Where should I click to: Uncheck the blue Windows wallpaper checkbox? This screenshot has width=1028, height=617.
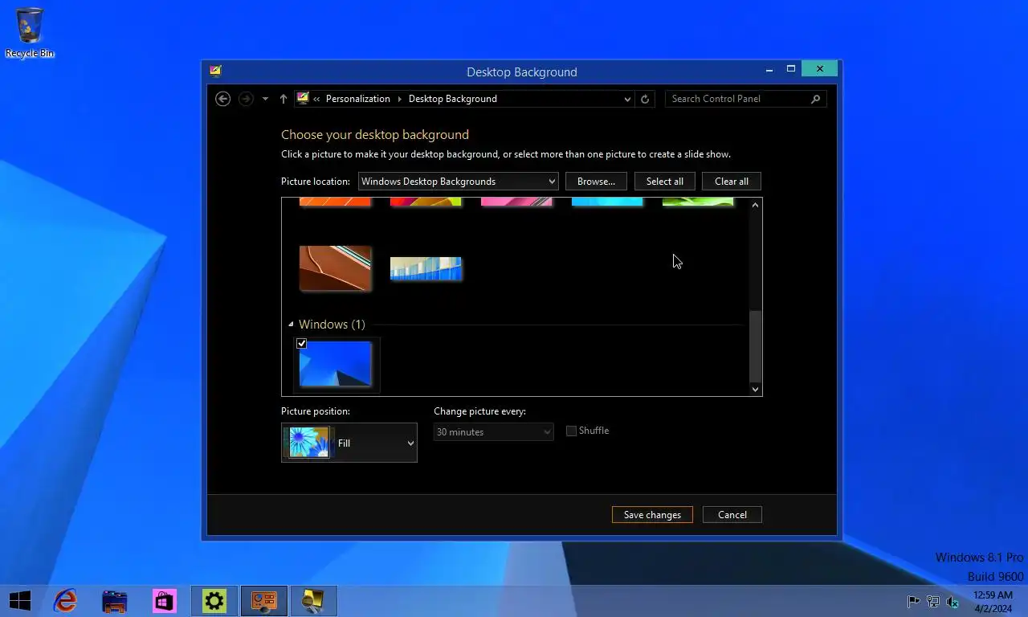301,343
